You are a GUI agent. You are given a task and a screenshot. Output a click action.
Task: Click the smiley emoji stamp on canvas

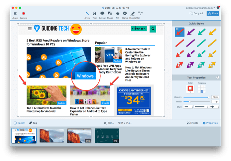tap(76, 29)
